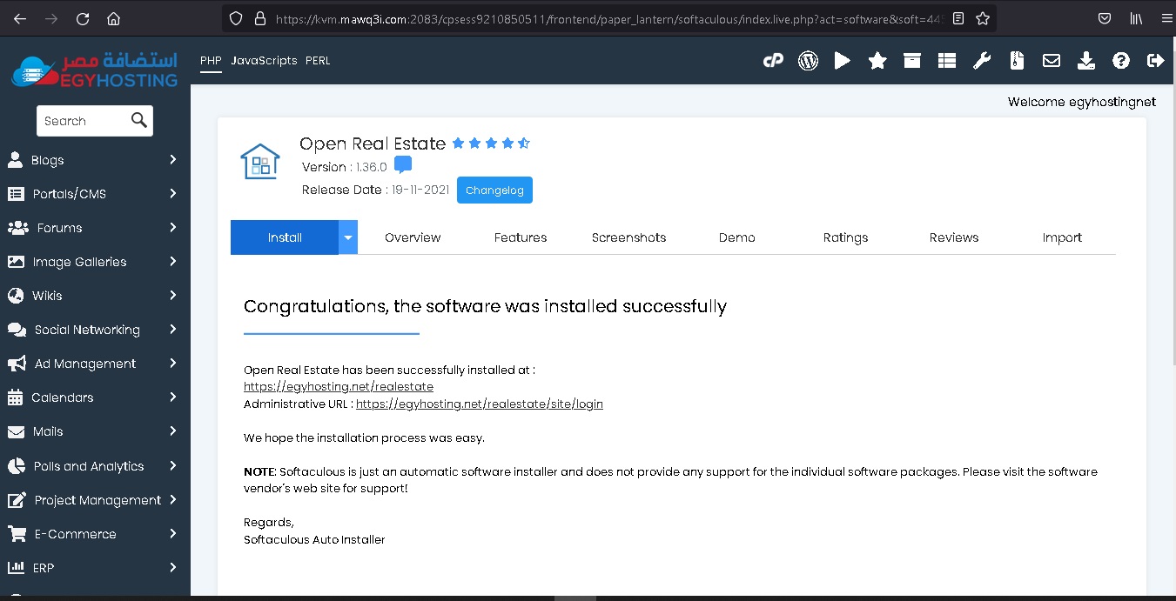Image resolution: width=1176 pixels, height=601 pixels.
Task: Open the Administrative URL login link
Action: pos(479,404)
